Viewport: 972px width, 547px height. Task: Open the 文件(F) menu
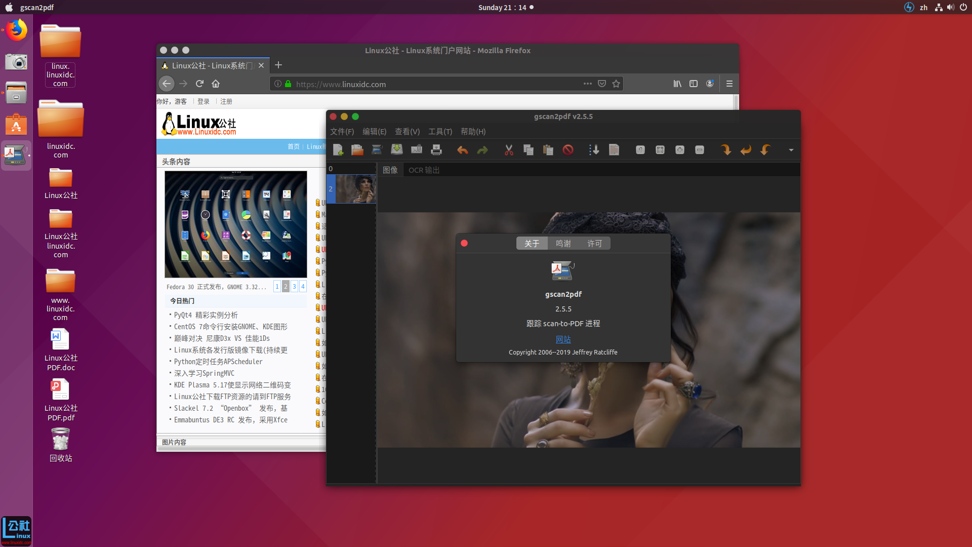tap(342, 132)
